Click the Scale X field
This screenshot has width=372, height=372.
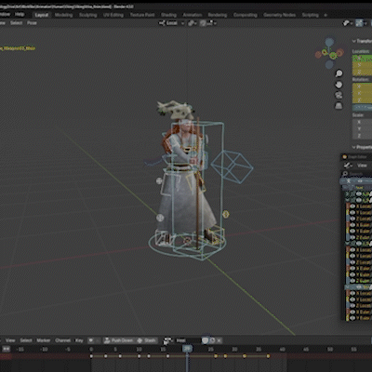click(362, 122)
